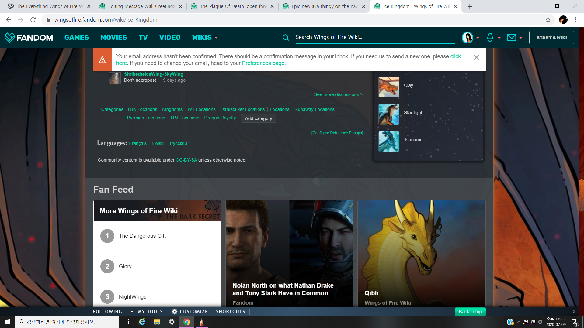Click the Starlight thumbnail image
Viewport: 584px width, 328px height.
tap(389, 114)
